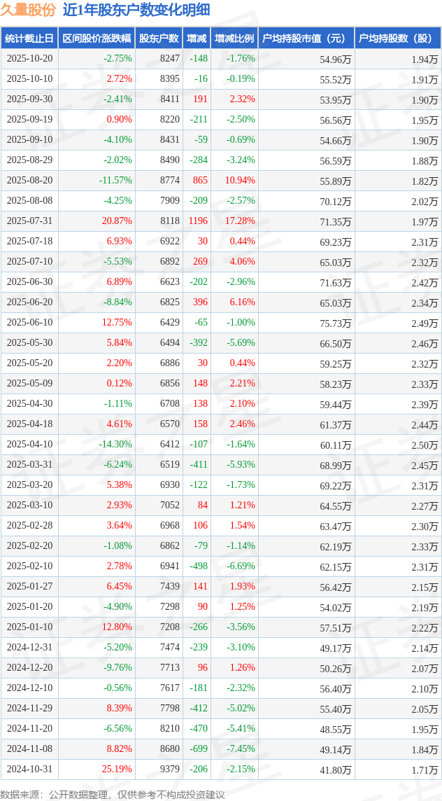
Task: Click the 20.87% price change value
Action: [x=117, y=221]
